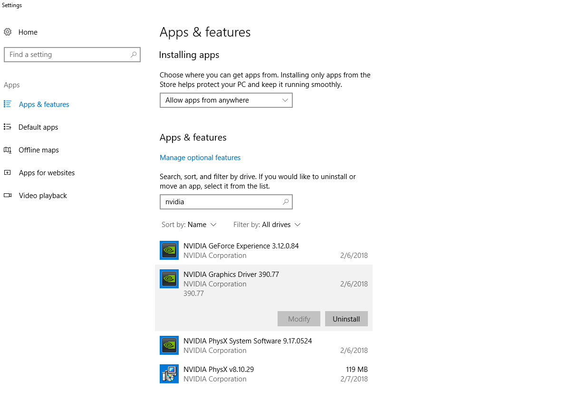Select NVIDIA GeForce Experience 3.12.0.84 entry
The height and width of the screenshot is (408, 568).
[264, 250]
